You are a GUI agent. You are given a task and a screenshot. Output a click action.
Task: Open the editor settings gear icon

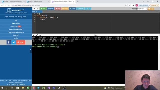tap(153, 9)
